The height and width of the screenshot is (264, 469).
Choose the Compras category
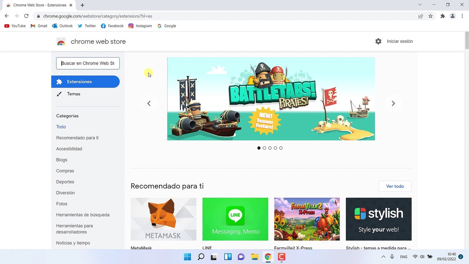click(x=65, y=171)
